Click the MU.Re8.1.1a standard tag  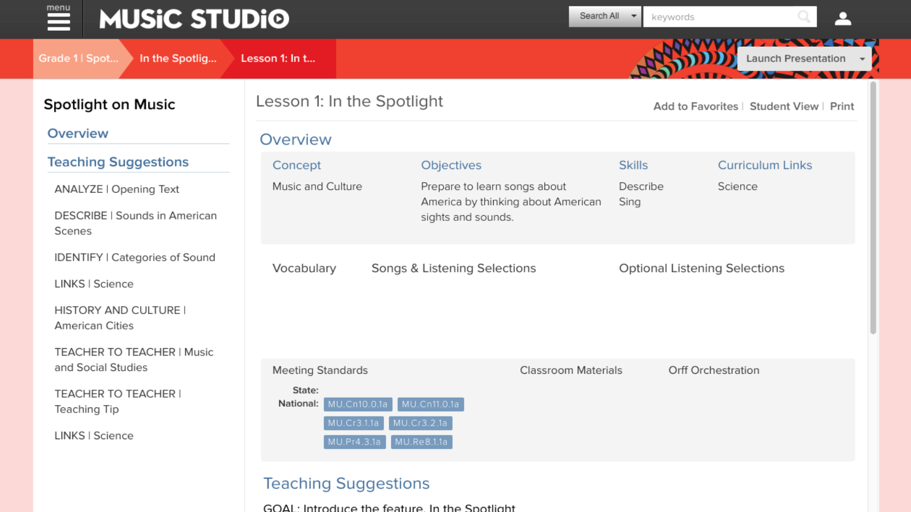(421, 442)
